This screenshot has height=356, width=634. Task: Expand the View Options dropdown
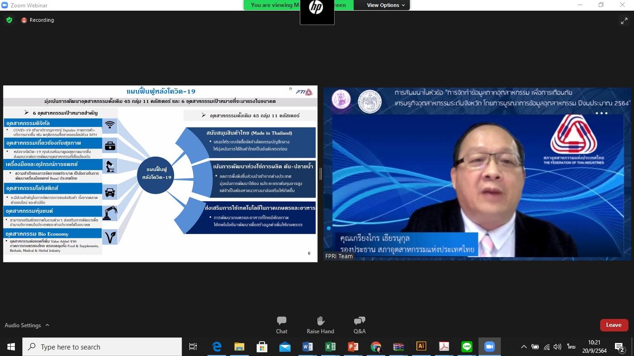pyautogui.click(x=386, y=5)
